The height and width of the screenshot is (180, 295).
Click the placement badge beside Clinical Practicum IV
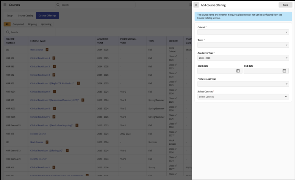(54, 92)
